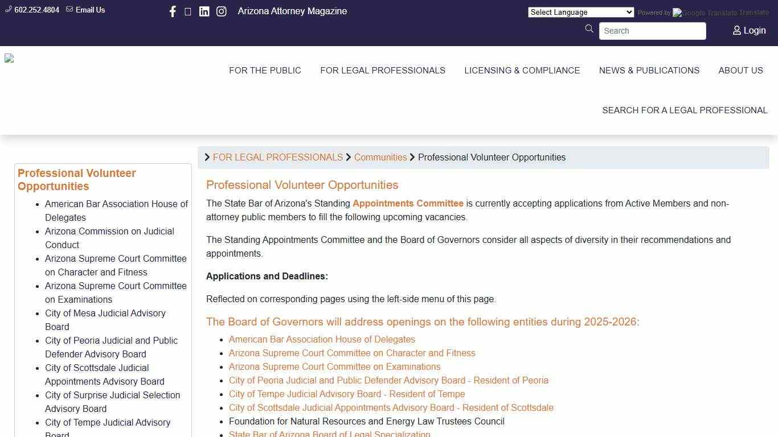The height and width of the screenshot is (437, 778).
Task: Open the Select Language dropdown
Action: (x=580, y=12)
